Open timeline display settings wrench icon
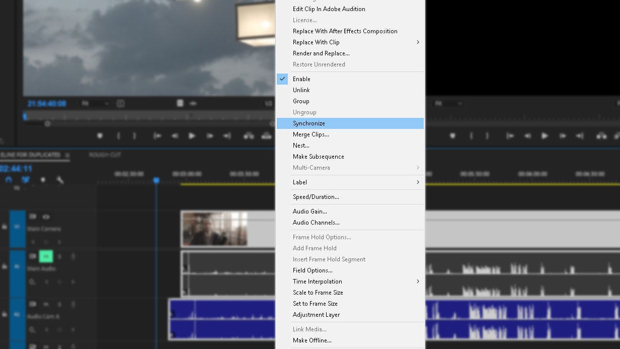The image size is (620, 349). point(61,180)
